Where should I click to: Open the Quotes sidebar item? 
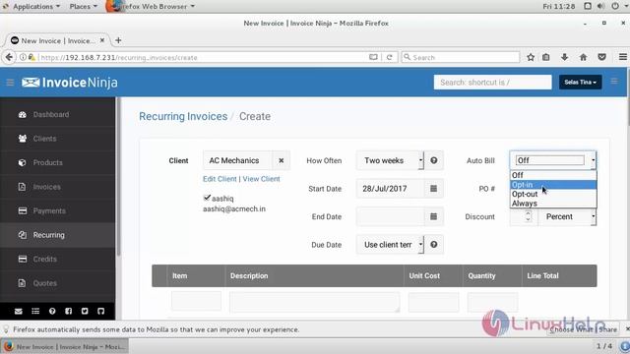[57, 283]
